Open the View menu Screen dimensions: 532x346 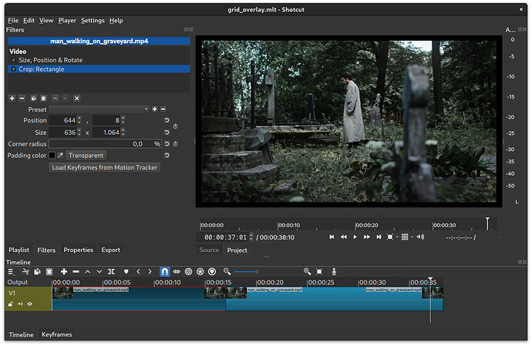(x=46, y=20)
